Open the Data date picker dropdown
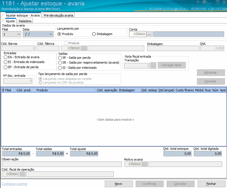The width and height of the screenshot is (227, 188). click(51, 34)
